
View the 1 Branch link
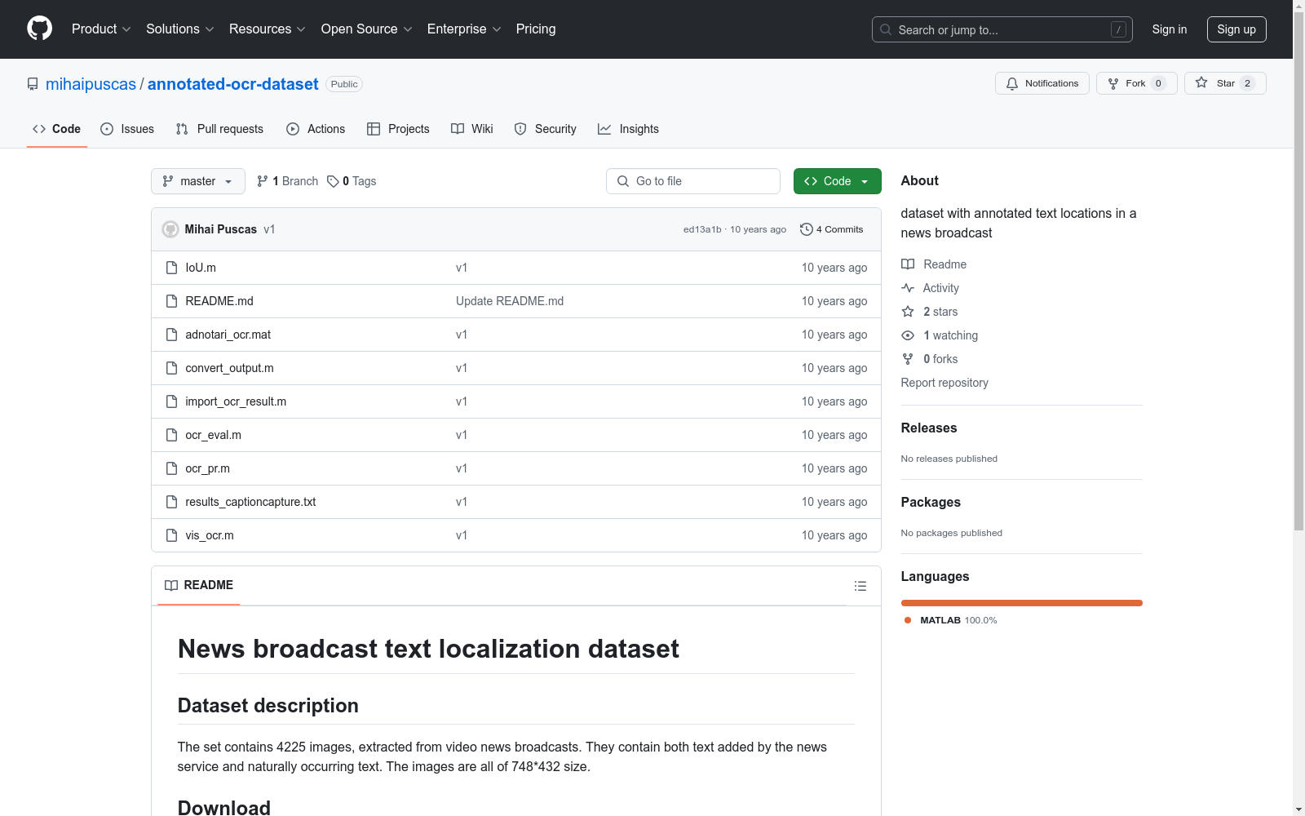[287, 181]
